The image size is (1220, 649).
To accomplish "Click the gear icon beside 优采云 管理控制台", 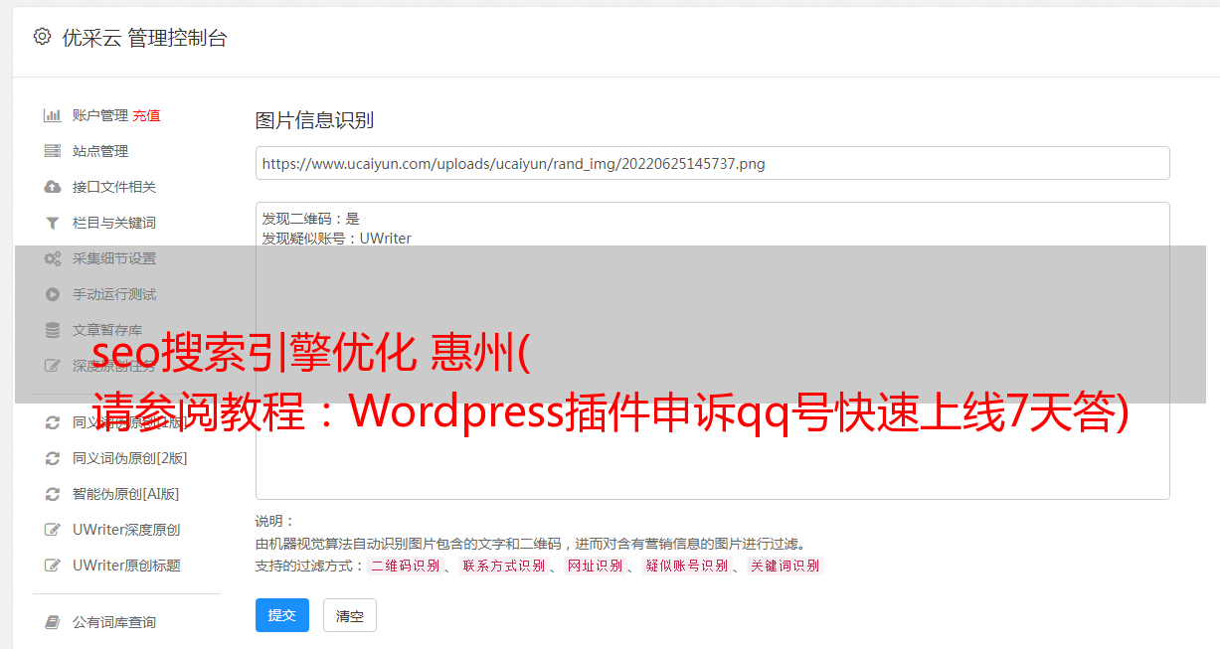I will (42, 37).
